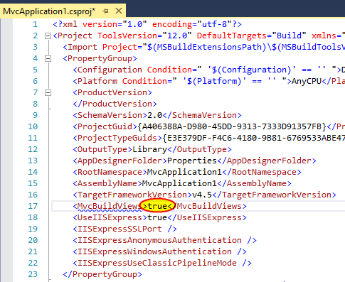The height and width of the screenshot is (282, 345).
Task: Collapse the ProductVersion element on line 7
Action: click(x=48, y=92)
